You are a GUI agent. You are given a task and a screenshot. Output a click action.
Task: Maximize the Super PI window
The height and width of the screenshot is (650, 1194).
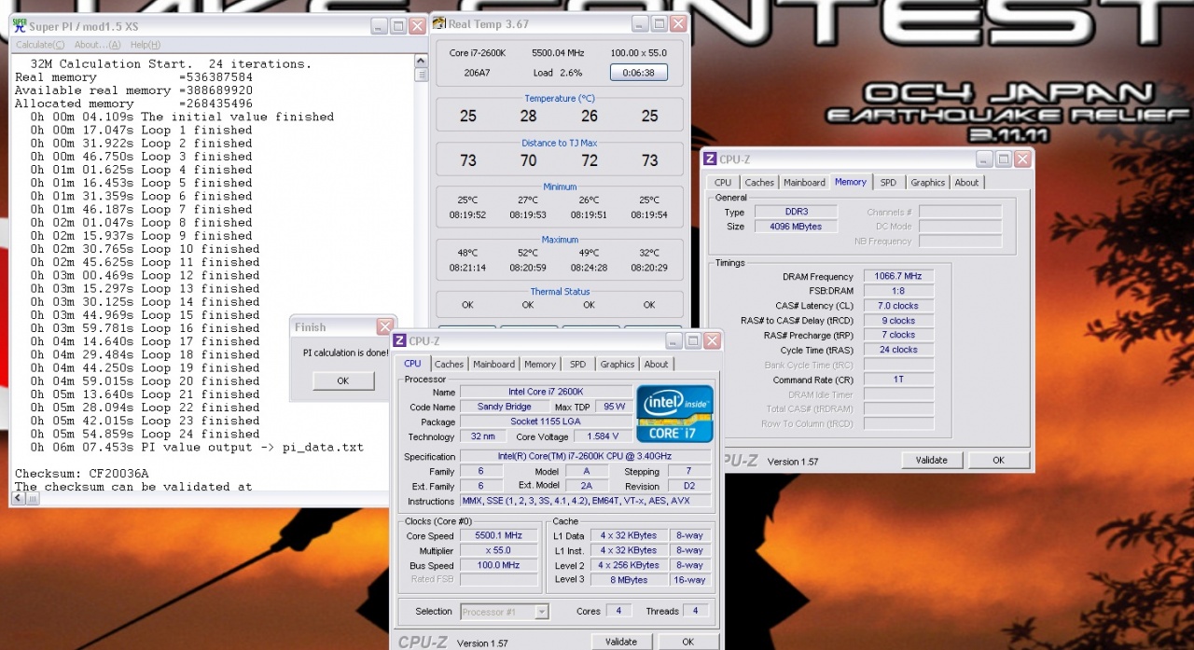(398, 26)
